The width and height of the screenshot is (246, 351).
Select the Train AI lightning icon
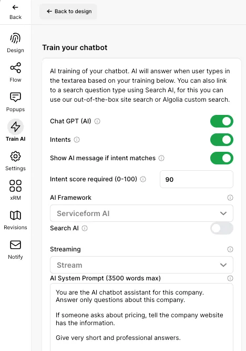tap(15, 126)
